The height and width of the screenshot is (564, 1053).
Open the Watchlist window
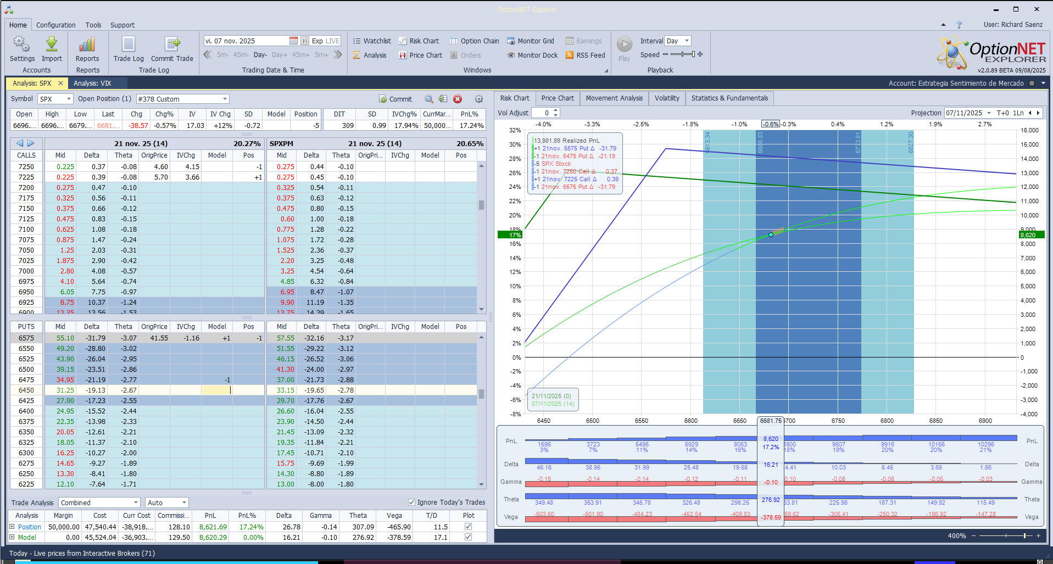[372, 41]
